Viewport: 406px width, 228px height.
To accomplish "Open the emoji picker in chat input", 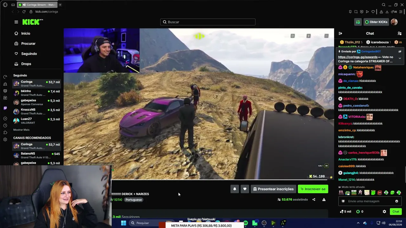I will click(396, 201).
